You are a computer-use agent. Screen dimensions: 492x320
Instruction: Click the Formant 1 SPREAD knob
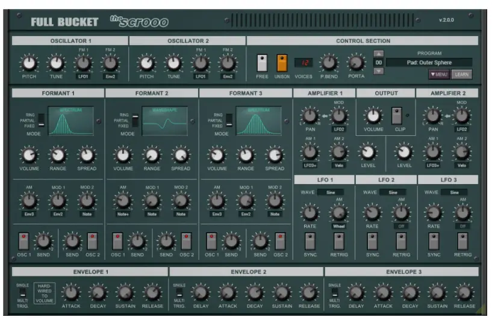87,155
